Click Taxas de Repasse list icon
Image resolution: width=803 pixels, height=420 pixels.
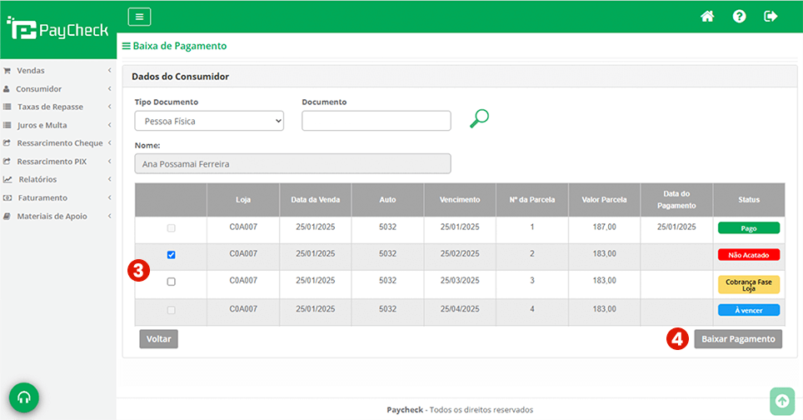point(7,107)
